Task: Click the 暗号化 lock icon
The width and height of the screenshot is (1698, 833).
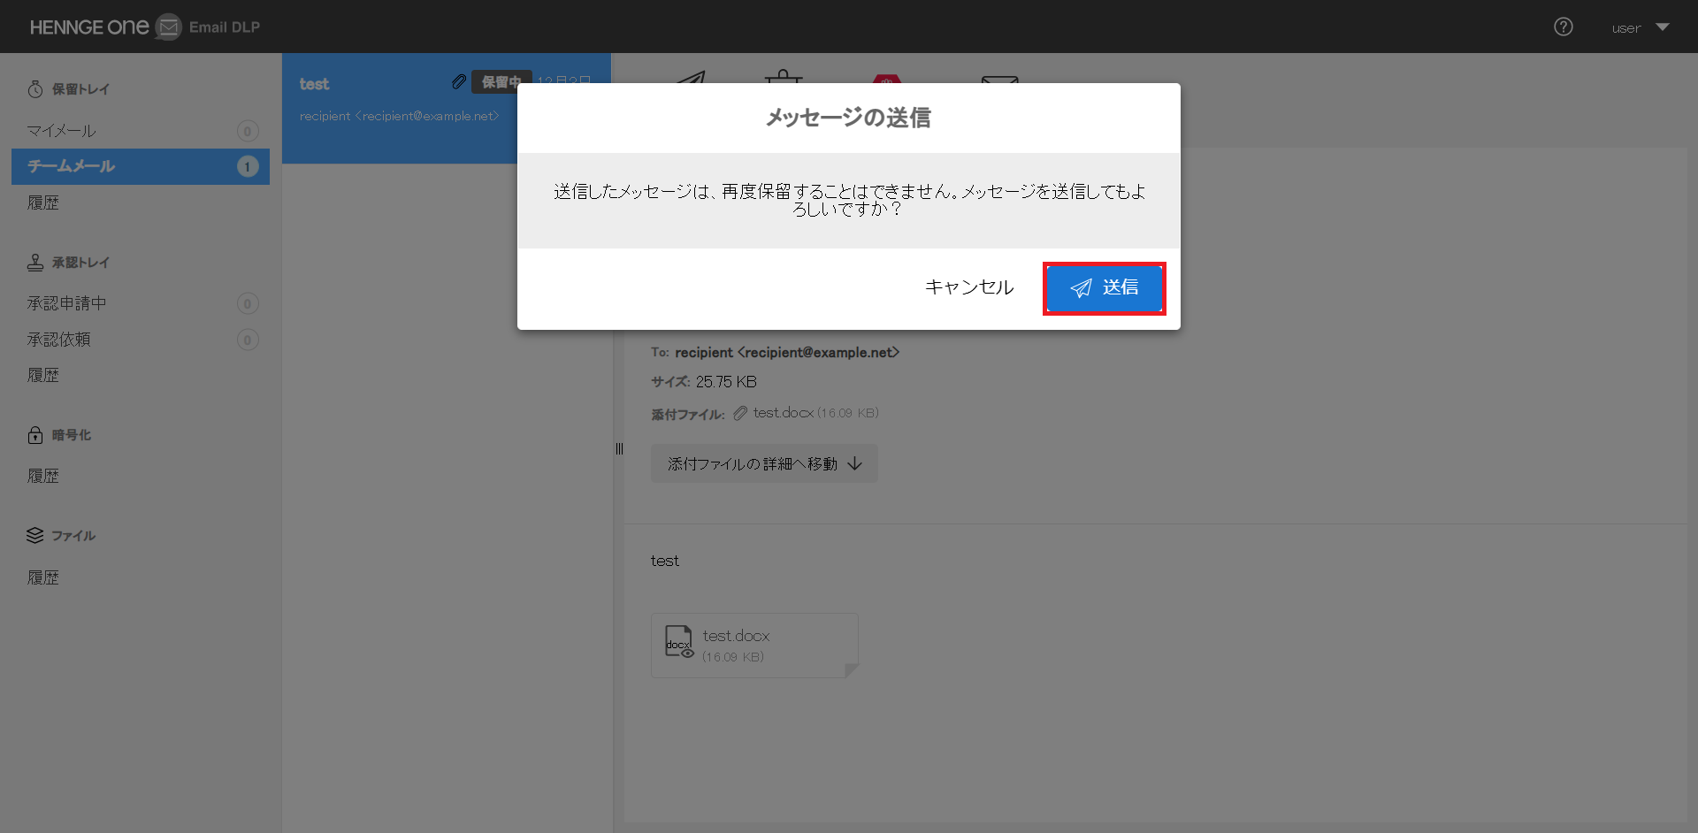Action: [x=35, y=434]
